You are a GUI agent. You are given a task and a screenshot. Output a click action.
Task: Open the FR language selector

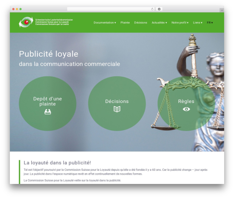tap(210, 22)
